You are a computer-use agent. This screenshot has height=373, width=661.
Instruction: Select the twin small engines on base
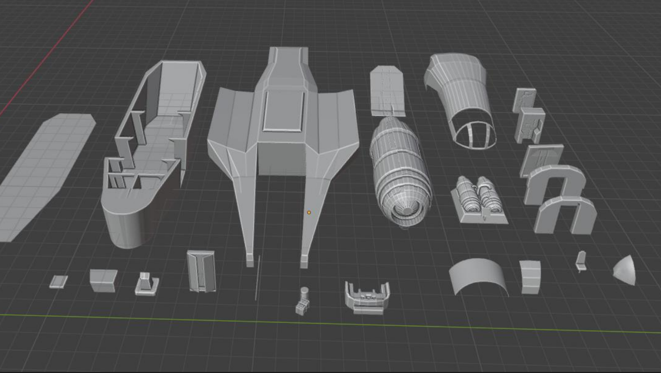[479, 200]
